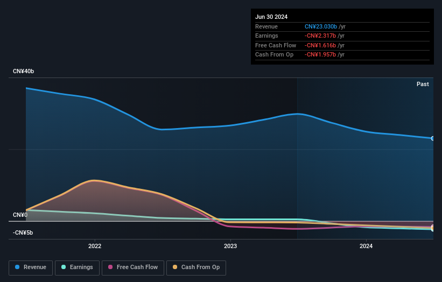Click the Cash From Op tooltip label
The width and height of the screenshot is (442, 282).
[274, 55]
